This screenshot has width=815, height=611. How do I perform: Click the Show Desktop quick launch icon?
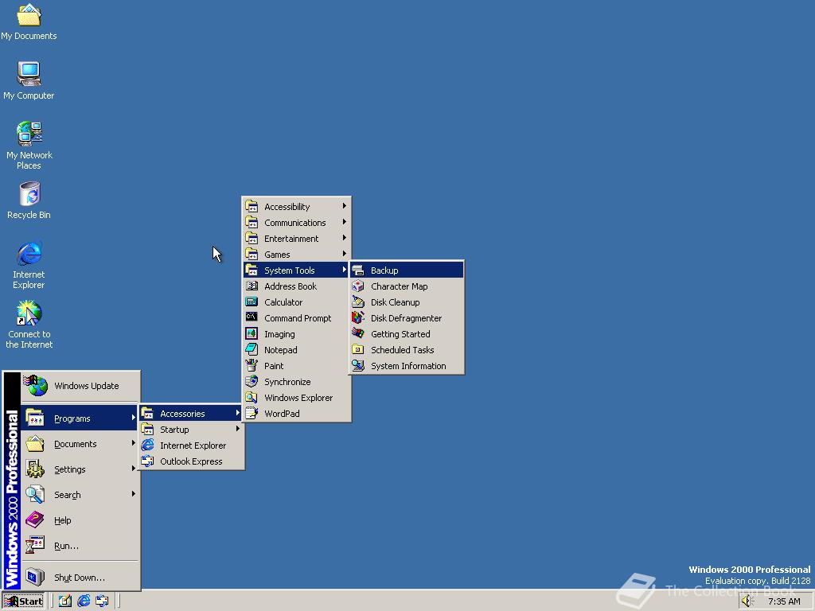[65, 601]
